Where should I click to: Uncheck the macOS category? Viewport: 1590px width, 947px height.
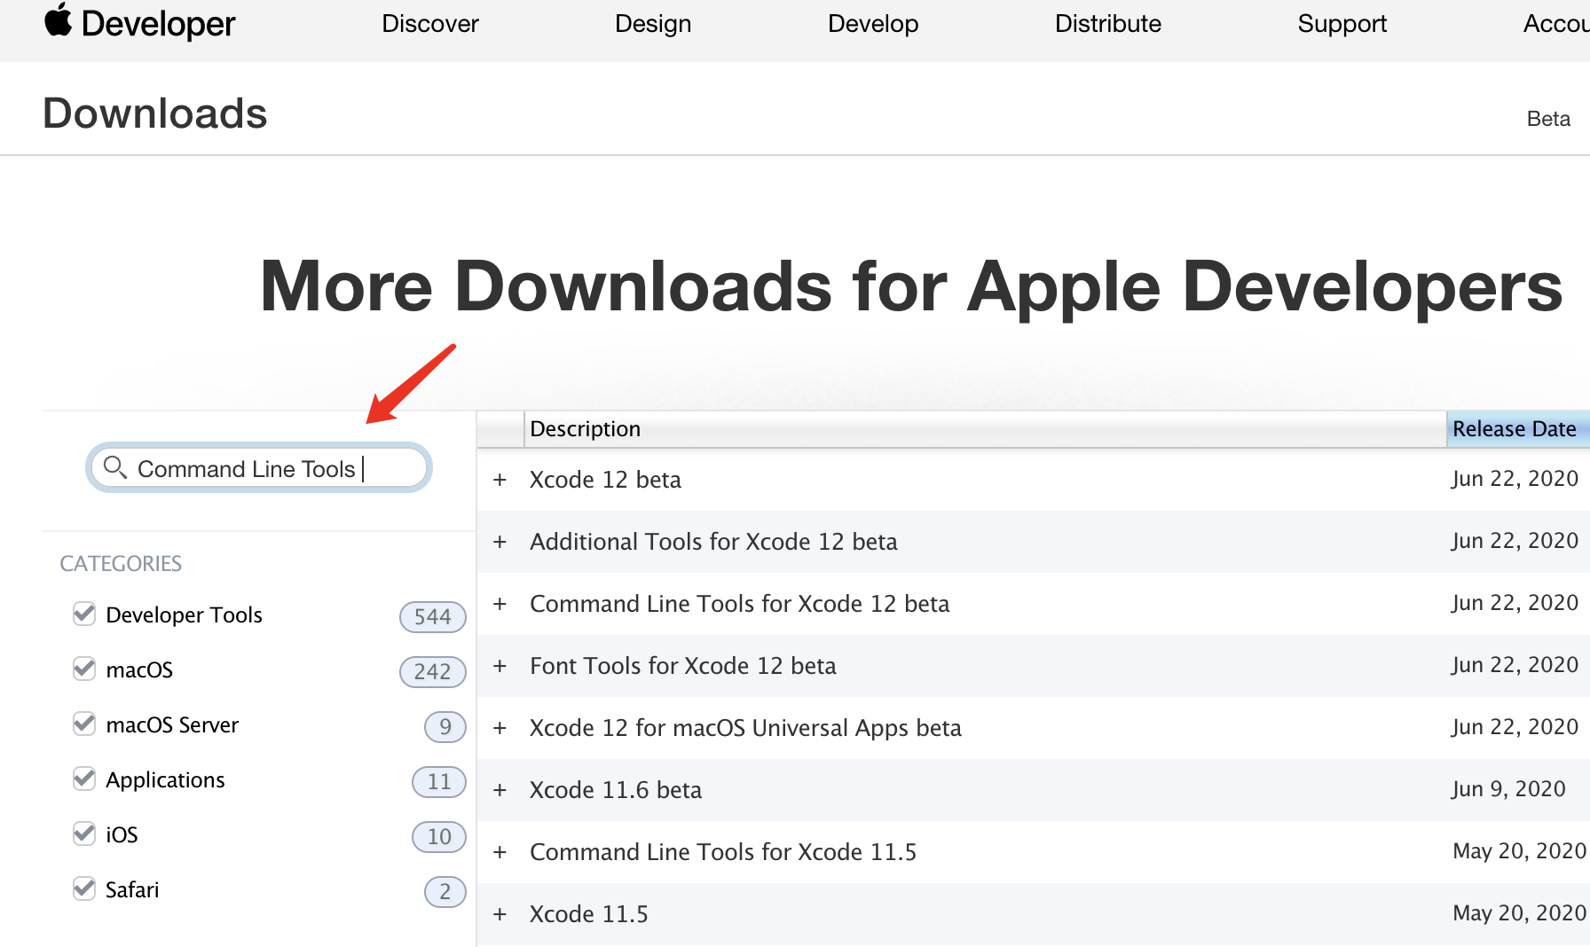click(x=84, y=669)
